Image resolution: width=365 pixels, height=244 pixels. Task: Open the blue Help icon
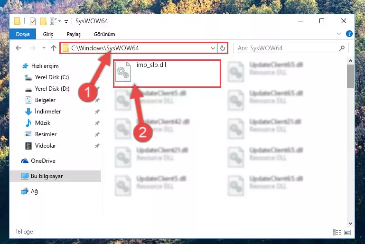click(x=349, y=34)
